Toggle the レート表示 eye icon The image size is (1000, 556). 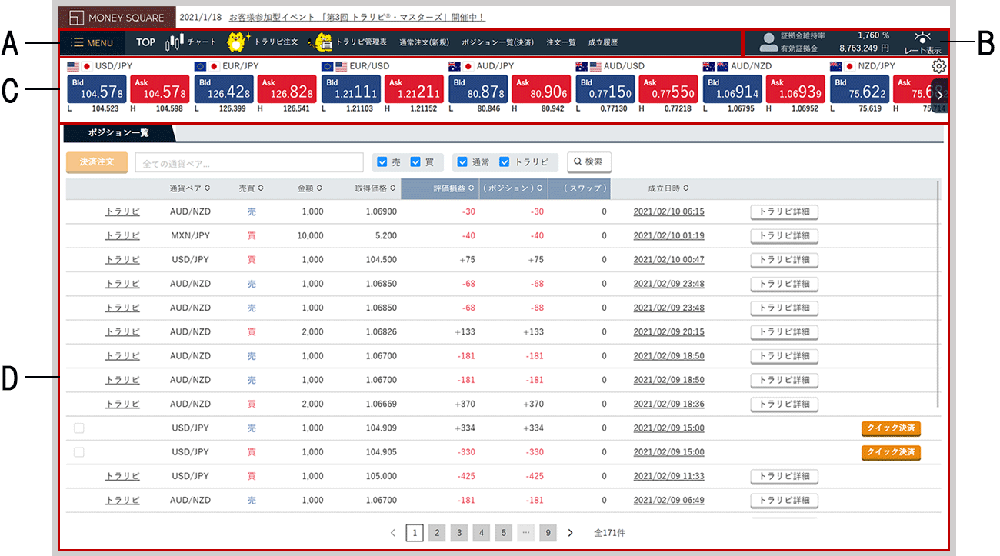pos(922,36)
